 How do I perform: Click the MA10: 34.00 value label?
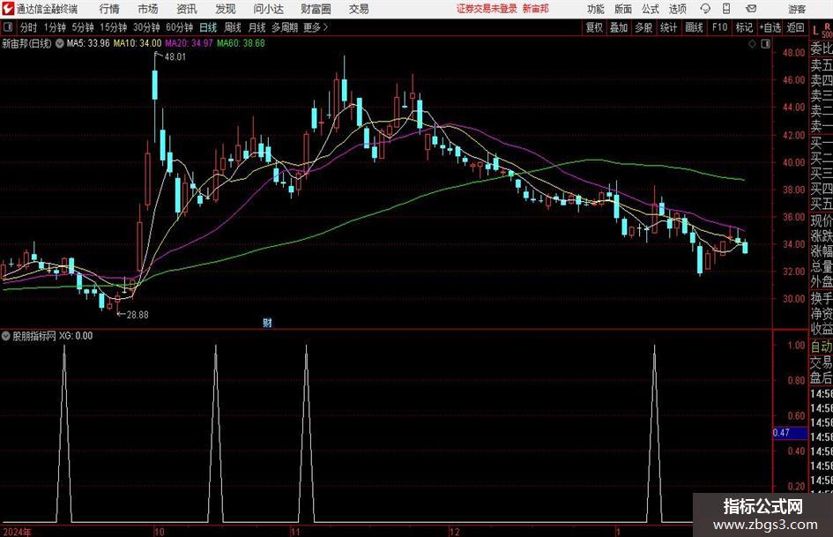click(x=138, y=43)
